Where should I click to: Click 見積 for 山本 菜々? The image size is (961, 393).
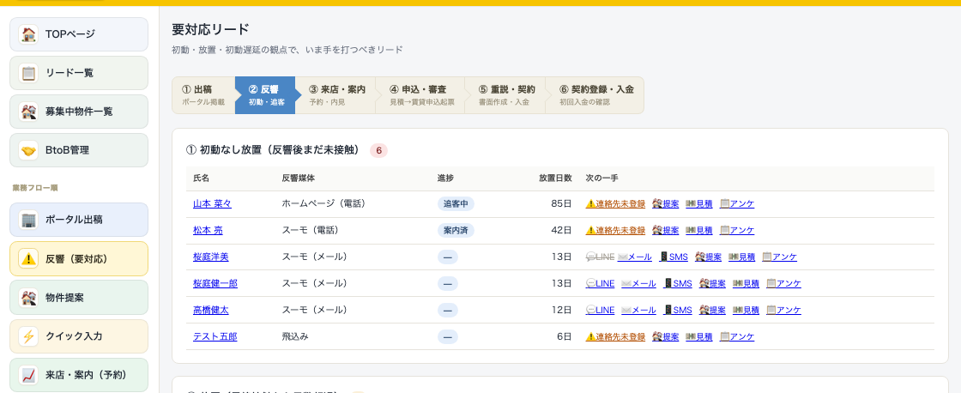pos(698,203)
